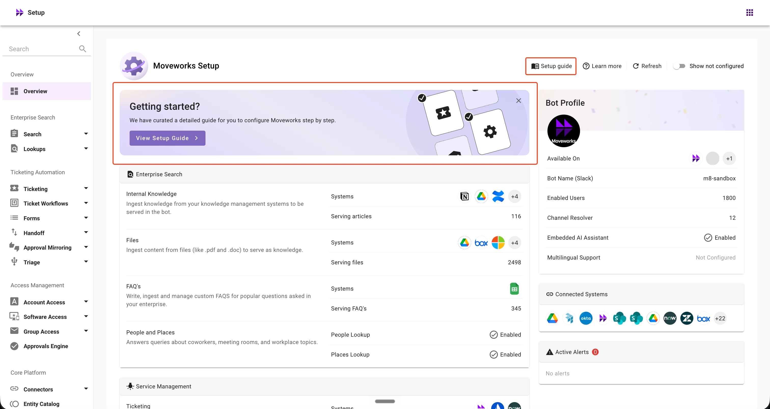This screenshot has height=409, width=770.
Task: Expand Ticket Workflows in sidebar
Action: [86, 203]
